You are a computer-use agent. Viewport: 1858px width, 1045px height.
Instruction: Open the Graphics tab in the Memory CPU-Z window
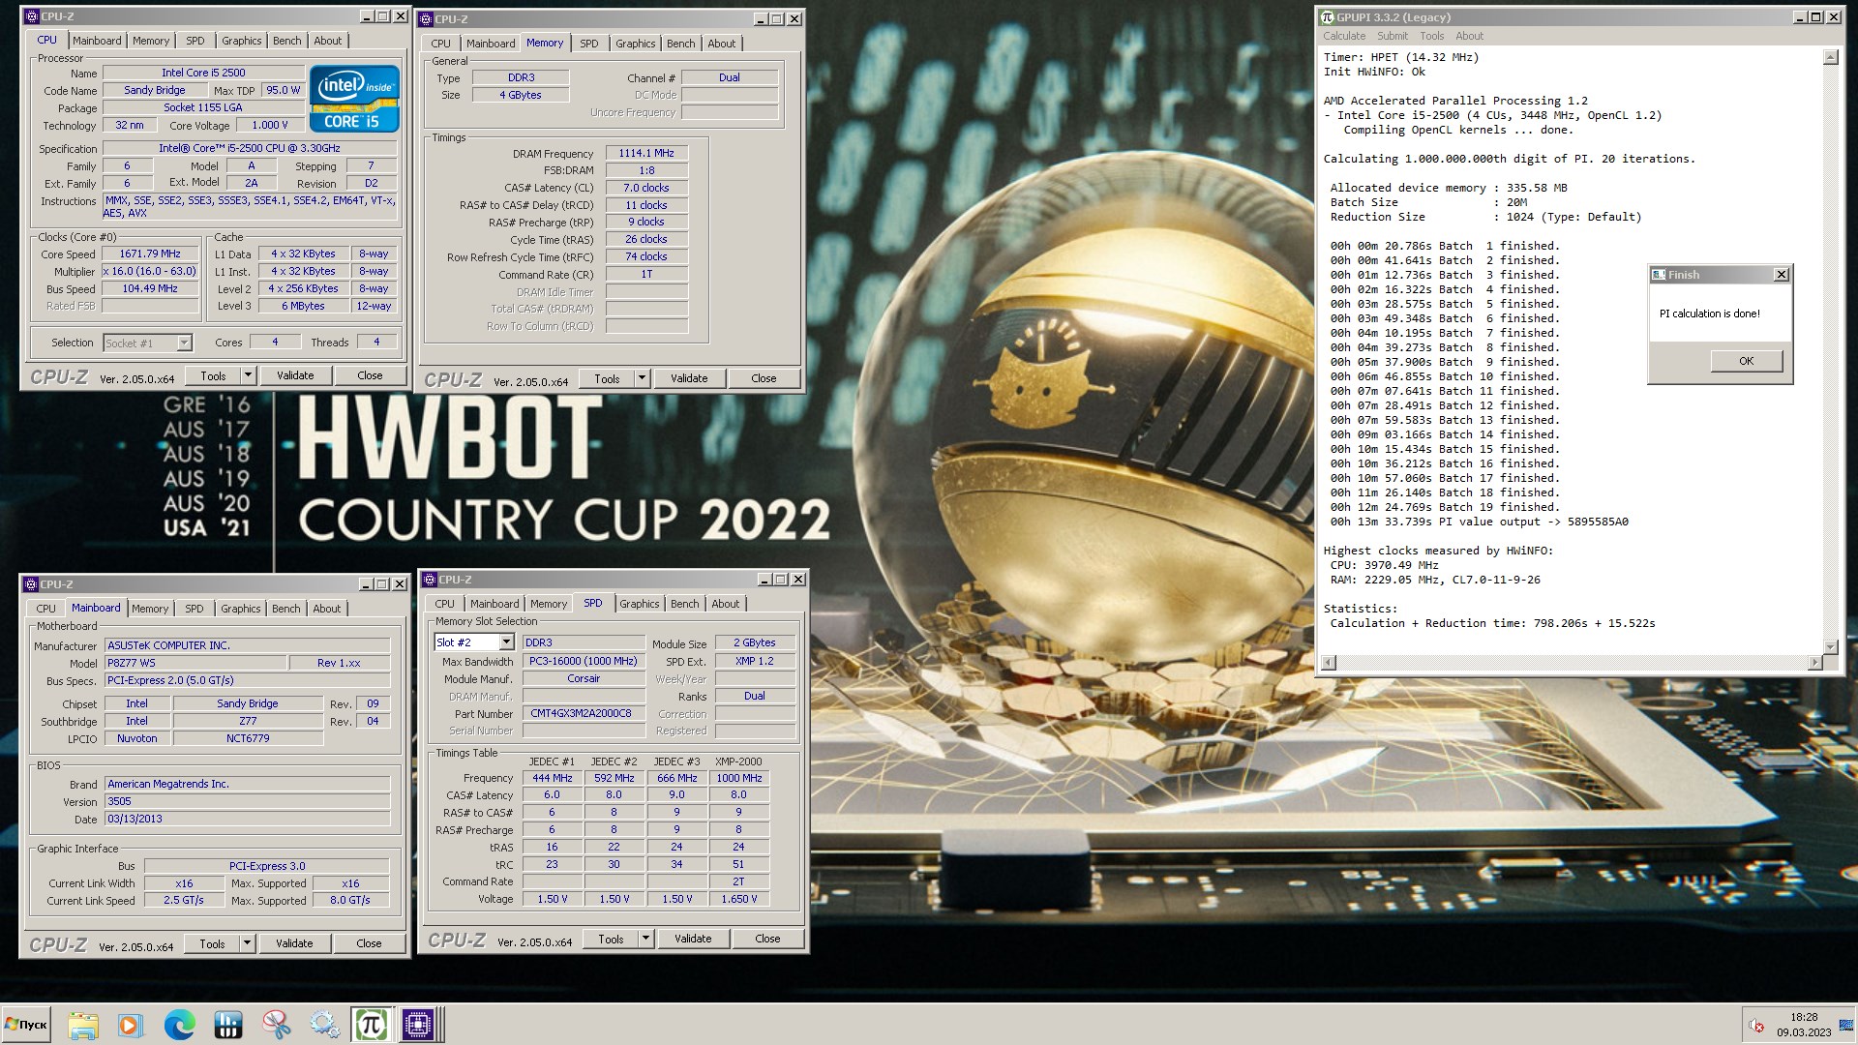point(635,44)
